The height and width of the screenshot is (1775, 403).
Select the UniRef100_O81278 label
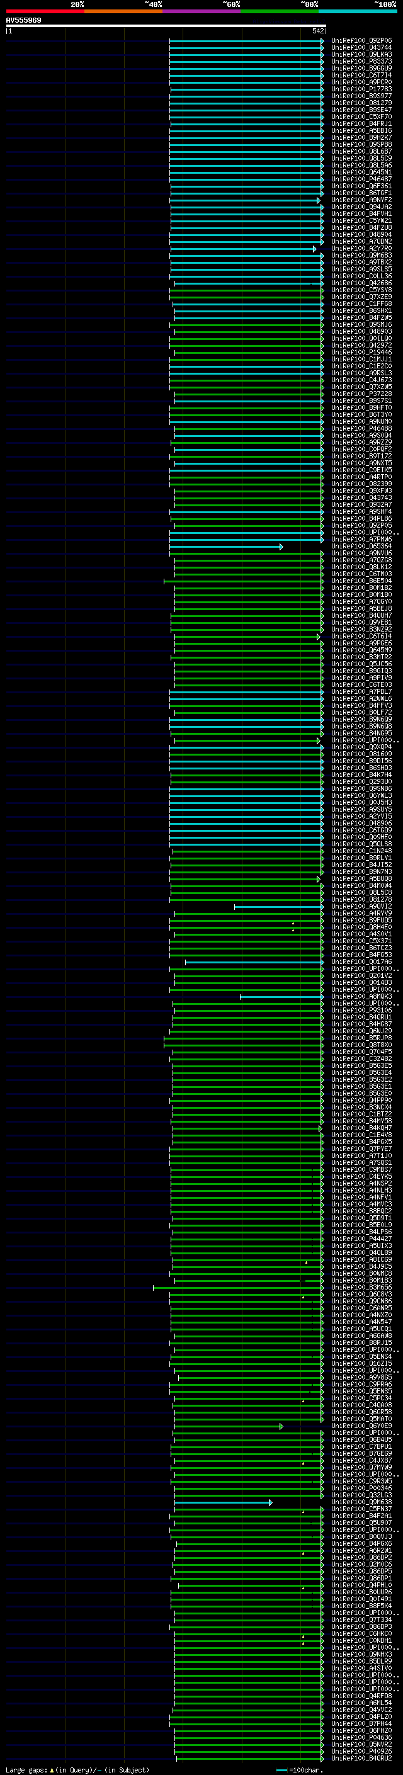361,899
